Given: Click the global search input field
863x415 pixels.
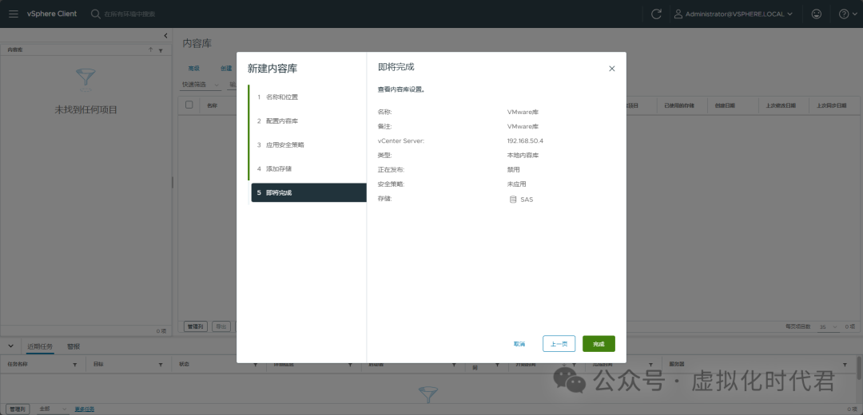Looking at the screenshot, I should (x=130, y=14).
